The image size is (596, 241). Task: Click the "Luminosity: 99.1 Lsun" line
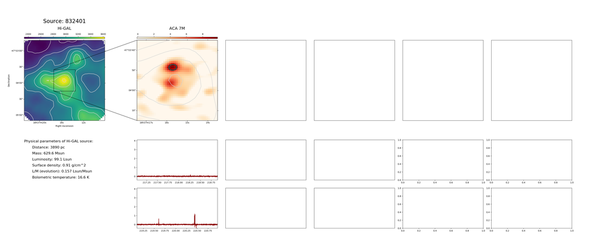coord(52,159)
